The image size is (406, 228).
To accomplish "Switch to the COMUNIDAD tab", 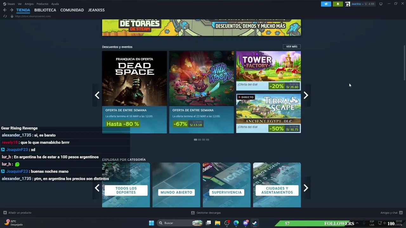I will (72, 10).
